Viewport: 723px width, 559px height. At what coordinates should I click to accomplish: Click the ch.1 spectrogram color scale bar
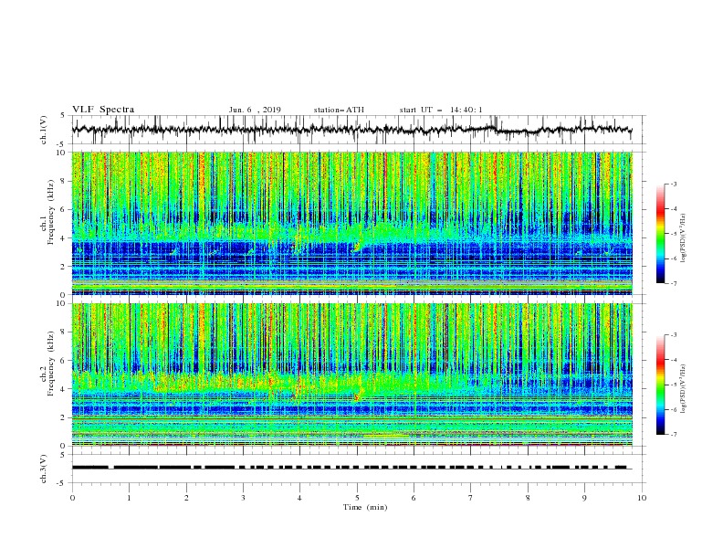(661, 234)
